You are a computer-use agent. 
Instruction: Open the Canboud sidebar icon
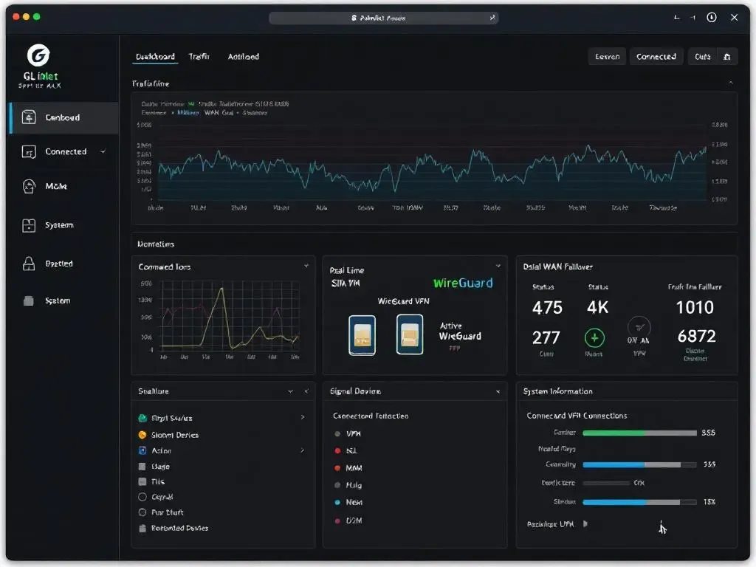coord(29,117)
